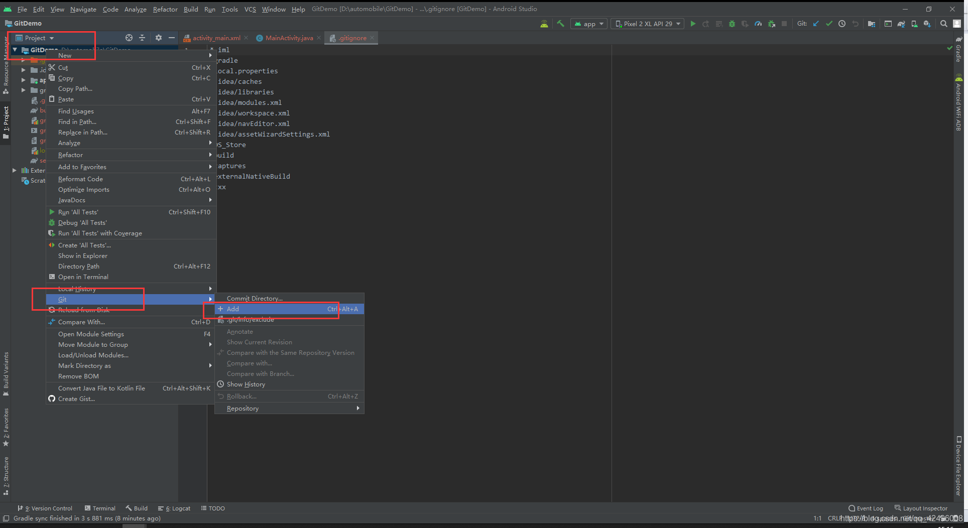This screenshot has width=968, height=528.
Task: Click Git commit green checkmark icon
Action: pos(829,24)
